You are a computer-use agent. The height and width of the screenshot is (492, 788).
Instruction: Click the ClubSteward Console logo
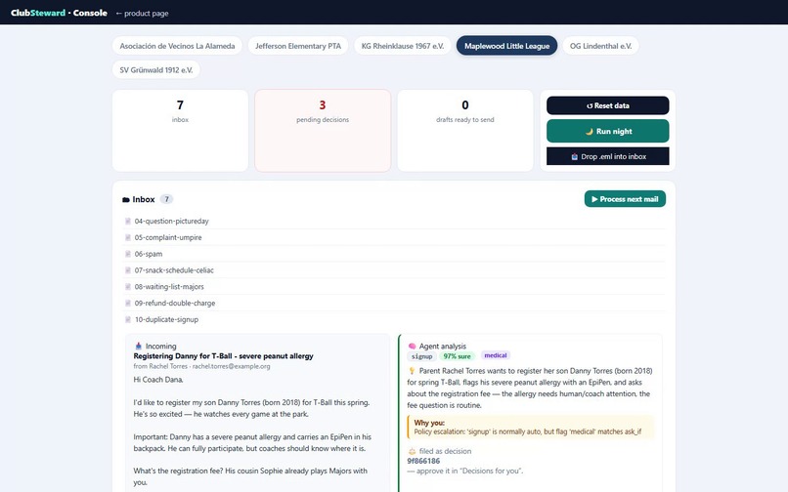click(59, 13)
